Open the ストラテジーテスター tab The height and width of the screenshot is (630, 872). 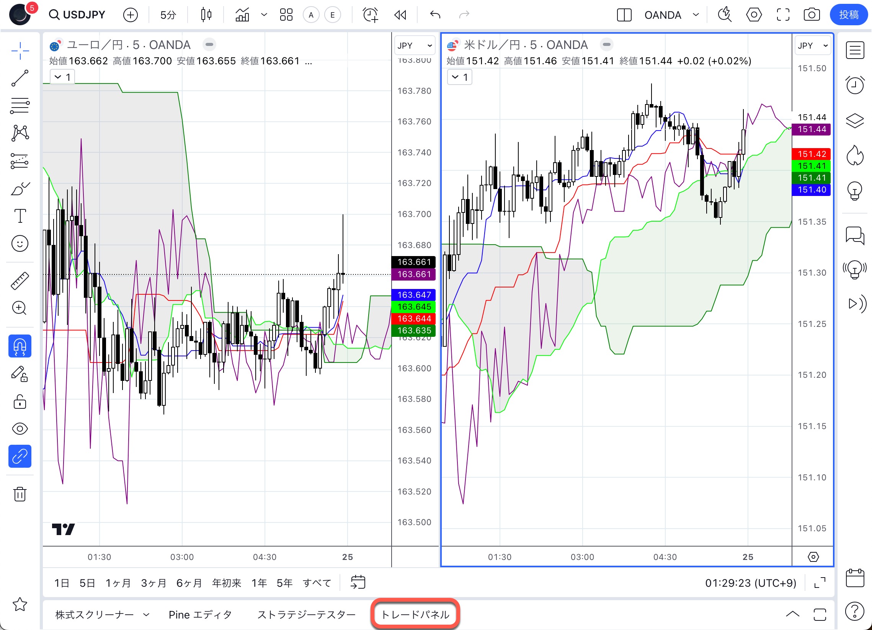[x=307, y=615]
